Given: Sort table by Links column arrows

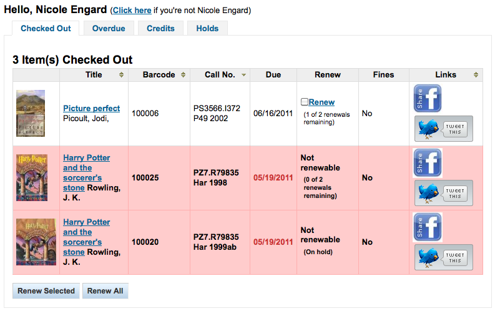Looking at the screenshot, I should tap(476, 75).
